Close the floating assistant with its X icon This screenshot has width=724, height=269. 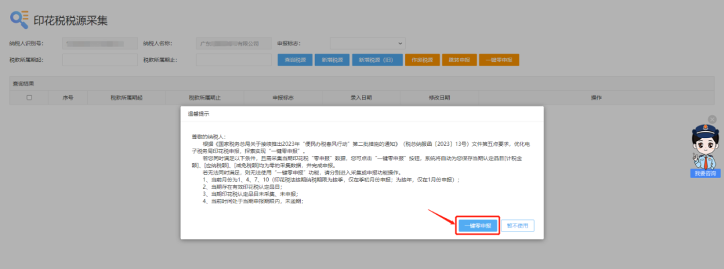pyautogui.click(x=712, y=119)
